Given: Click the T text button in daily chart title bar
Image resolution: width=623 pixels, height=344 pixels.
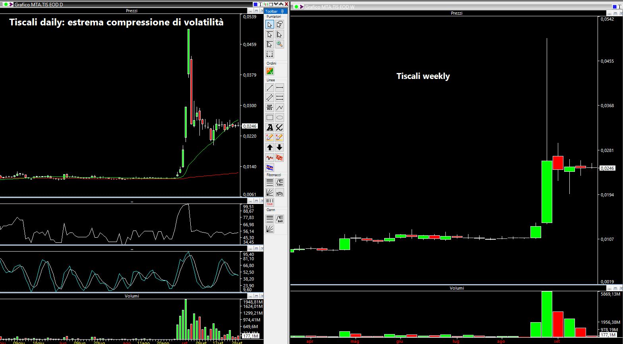Looking at the screenshot, I should click(x=261, y=4).
